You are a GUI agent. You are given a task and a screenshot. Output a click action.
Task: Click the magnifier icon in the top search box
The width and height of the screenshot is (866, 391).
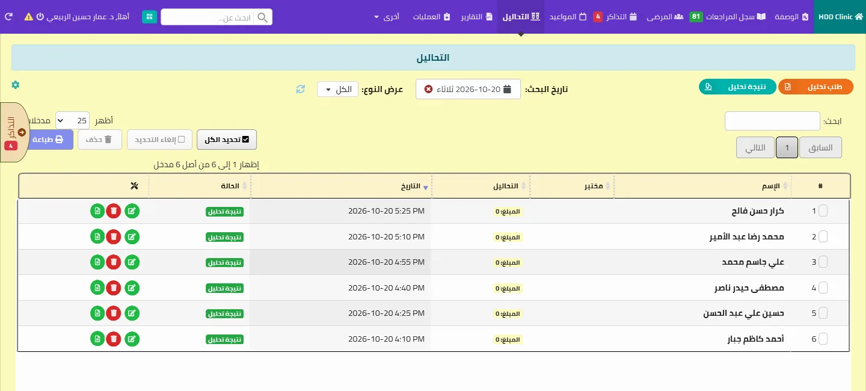[x=263, y=17]
